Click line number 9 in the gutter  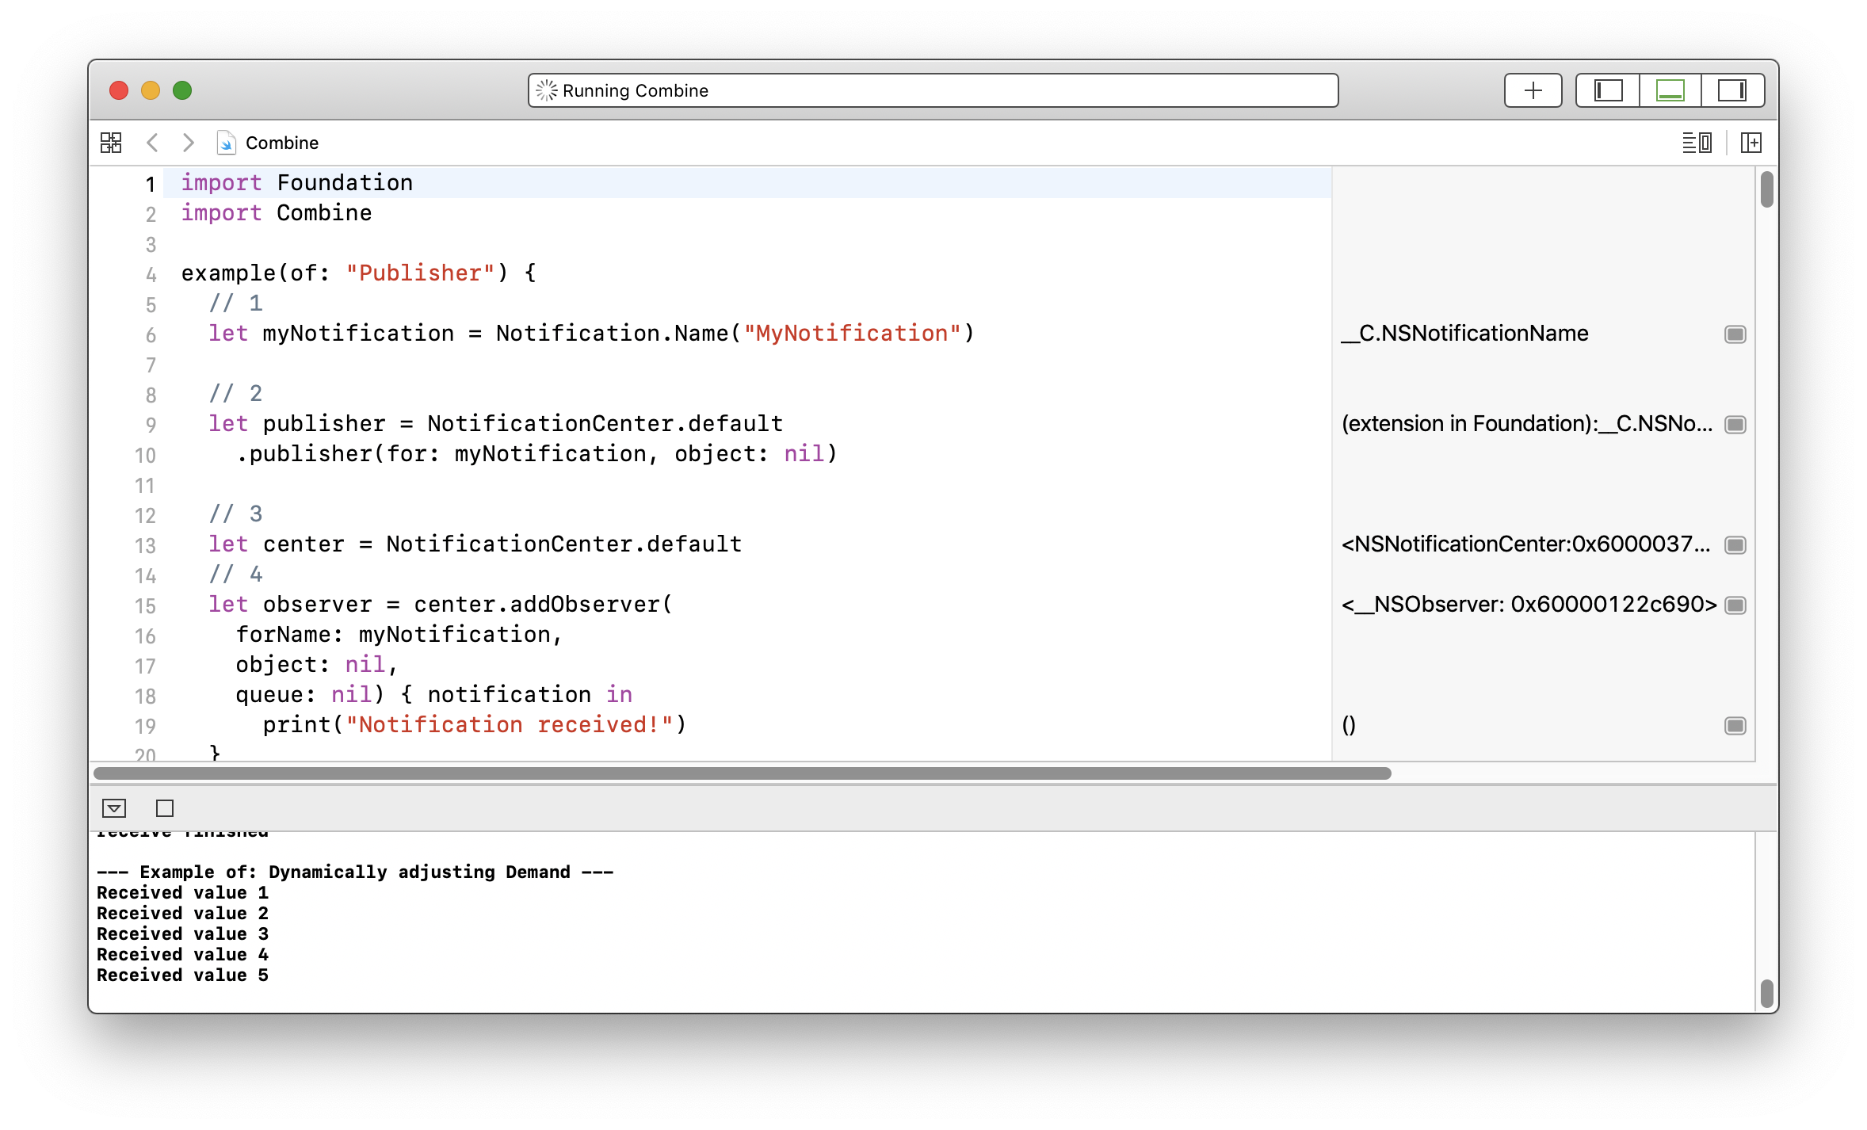[150, 425]
